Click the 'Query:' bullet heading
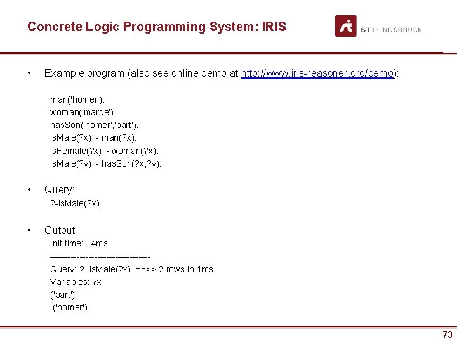The image size is (457, 342). click(x=59, y=189)
